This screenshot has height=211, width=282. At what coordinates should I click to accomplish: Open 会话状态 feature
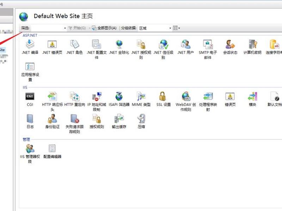click(230, 47)
